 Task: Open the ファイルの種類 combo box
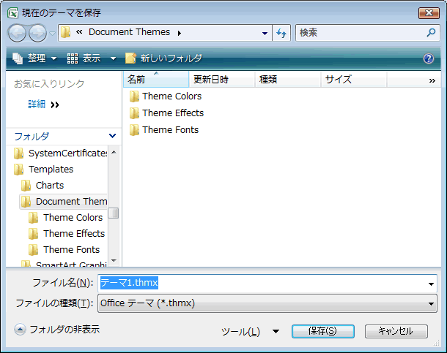pyautogui.click(x=267, y=303)
